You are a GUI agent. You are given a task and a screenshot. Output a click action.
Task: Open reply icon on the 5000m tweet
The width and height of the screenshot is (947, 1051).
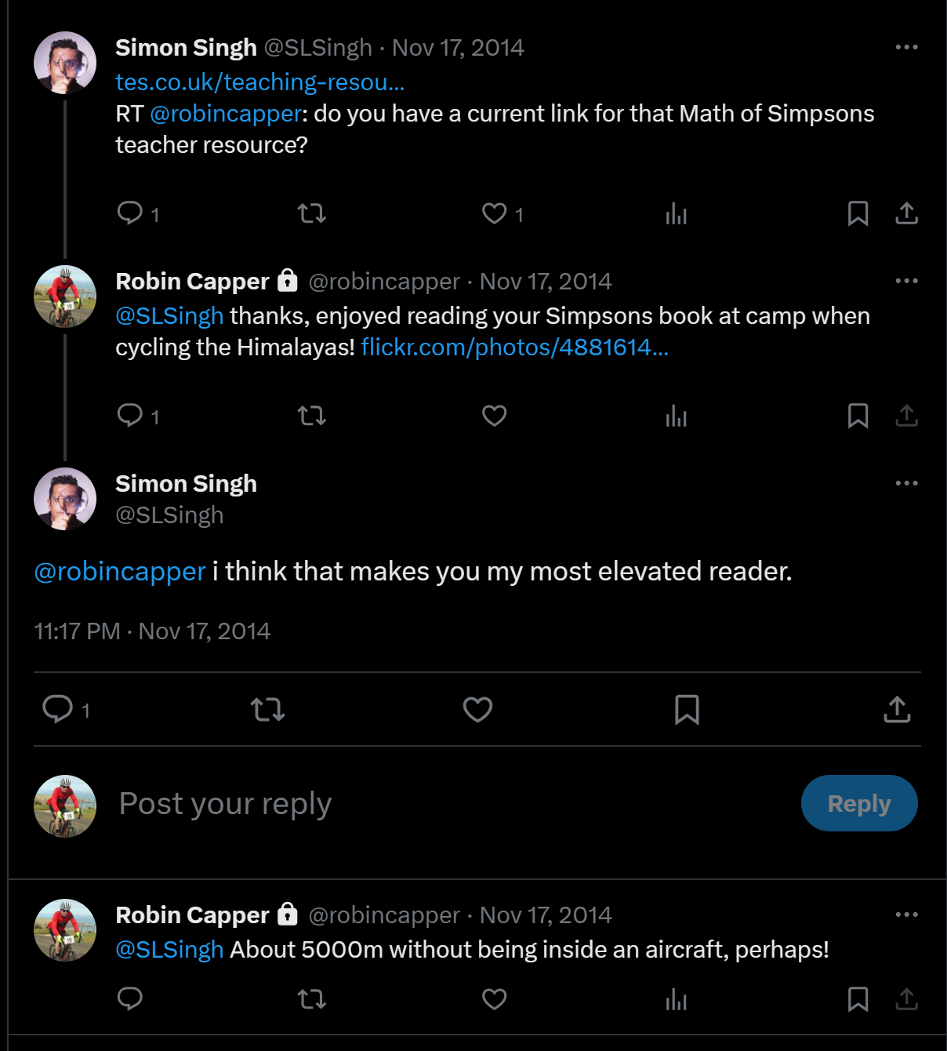pyautogui.click(x=129, y=999)
